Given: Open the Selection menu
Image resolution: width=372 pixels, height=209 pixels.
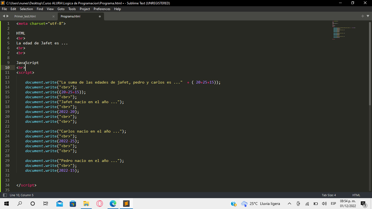Looking at the screenshot, I should [26, 9].
